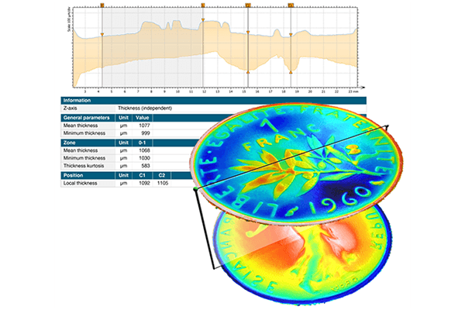Click the upper triangle handle on cursor C2

[248, 32]
